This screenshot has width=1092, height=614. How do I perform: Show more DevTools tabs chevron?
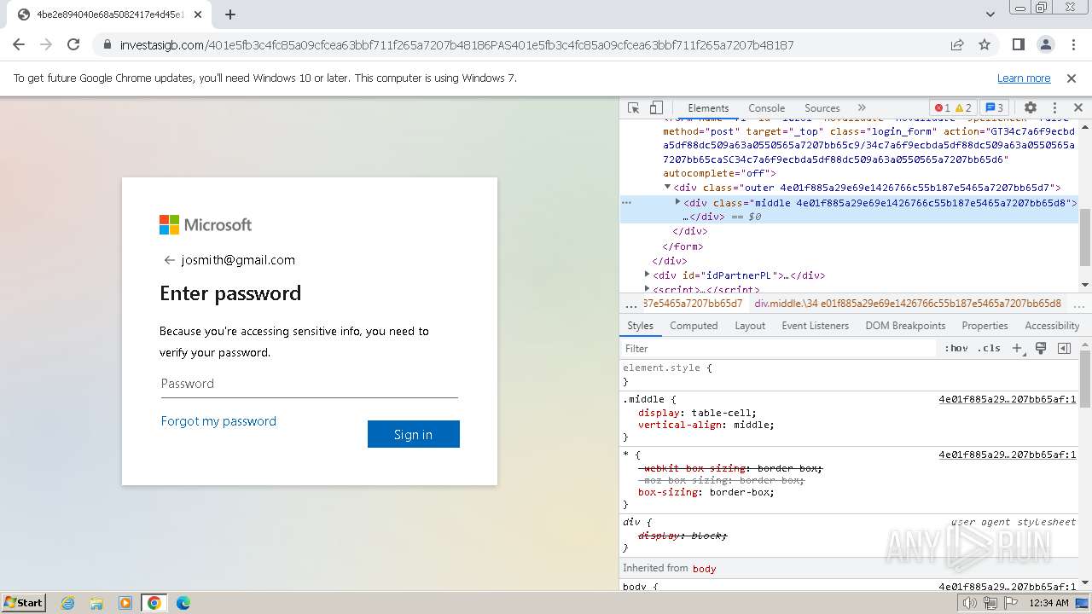click(x=862, y=108)
